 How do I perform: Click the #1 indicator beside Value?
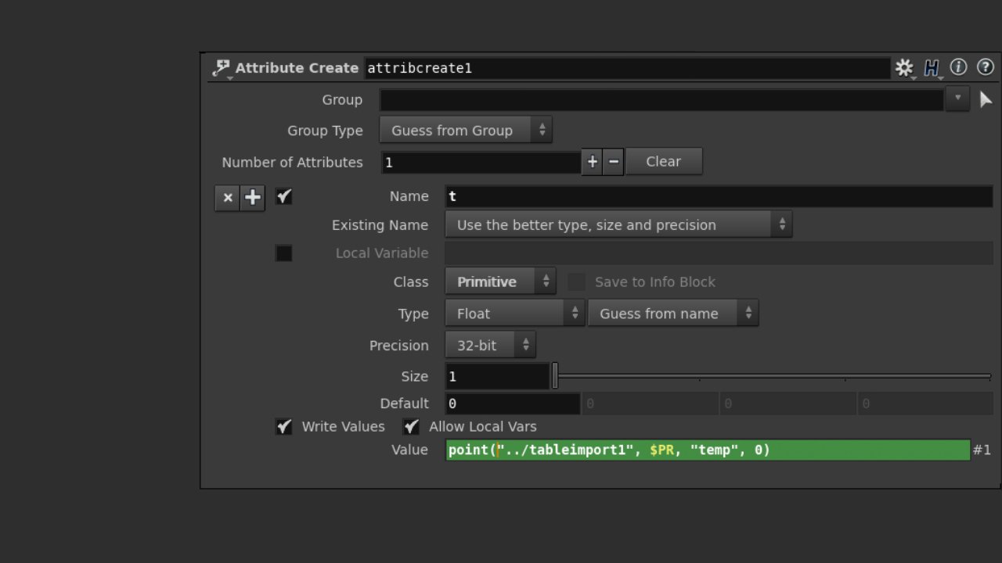click(982, 450)
